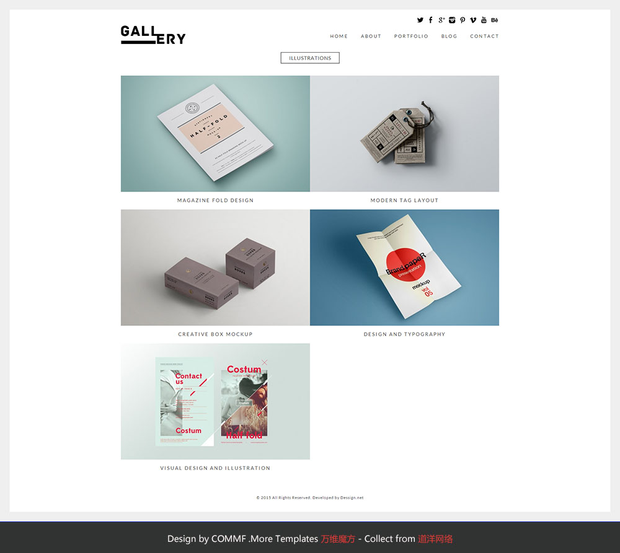
Task: Go to the Home menu item
Action: point(339,36)
